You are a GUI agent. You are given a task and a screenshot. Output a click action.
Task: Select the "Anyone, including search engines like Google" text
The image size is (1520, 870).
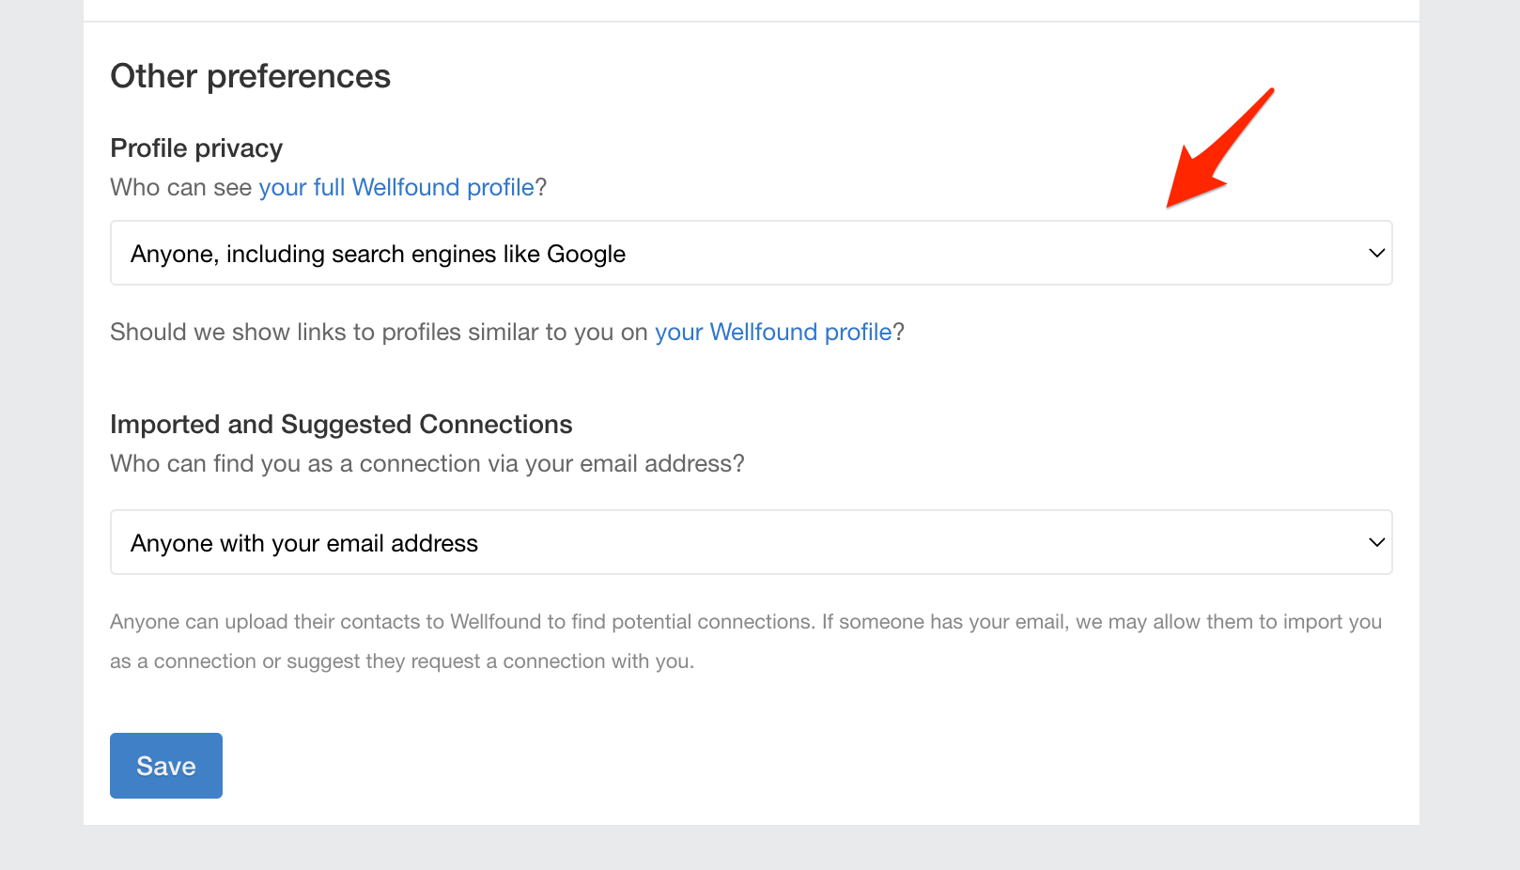(x=378, y=255)
